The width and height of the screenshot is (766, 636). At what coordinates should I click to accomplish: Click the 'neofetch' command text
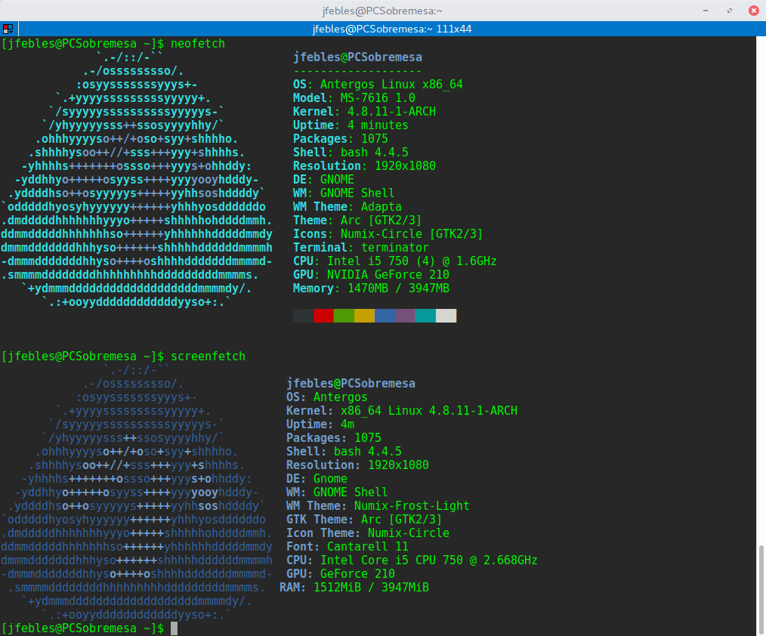[x=198, y=44]
